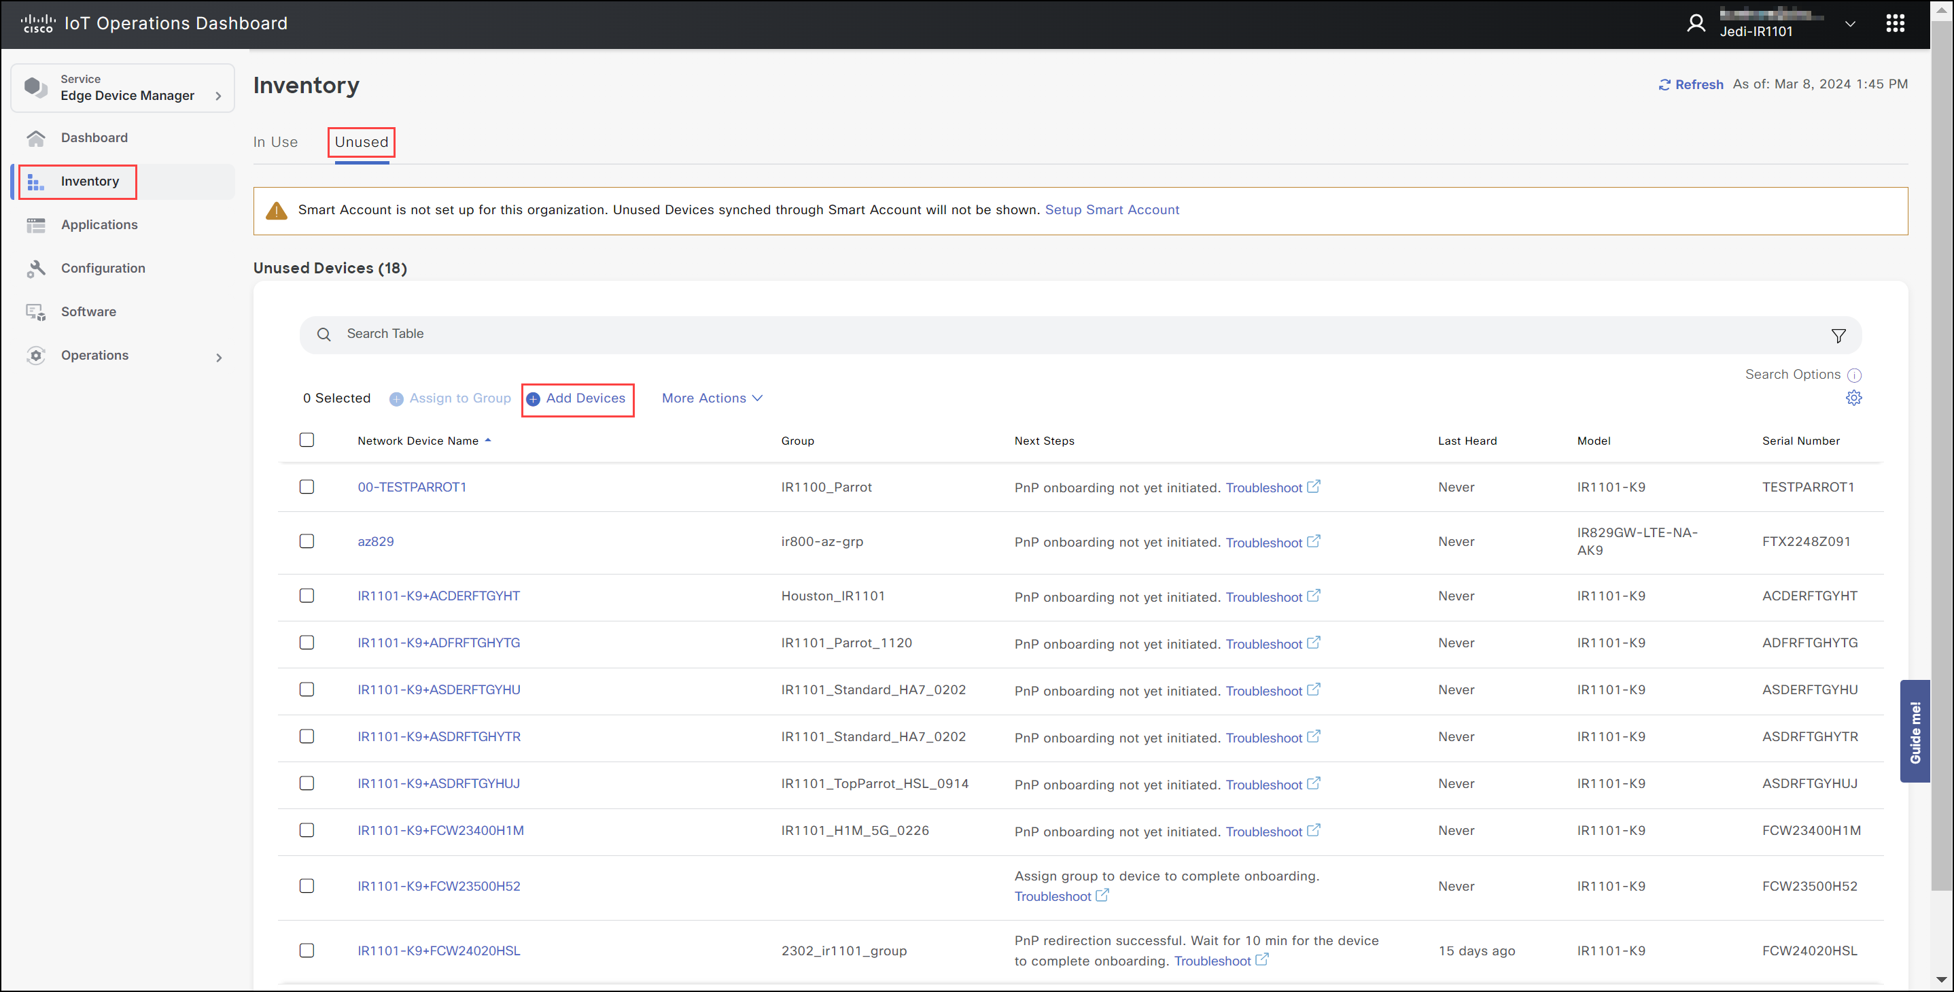Check the az829 row checkbox
The height and width of the screenshot is (992, 1954).
(307, 542)
